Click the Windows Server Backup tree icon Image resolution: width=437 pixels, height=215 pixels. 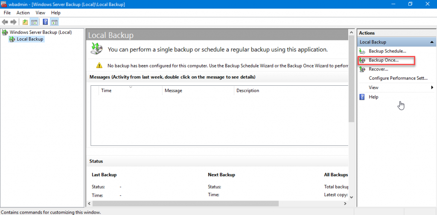click(5, 32)
